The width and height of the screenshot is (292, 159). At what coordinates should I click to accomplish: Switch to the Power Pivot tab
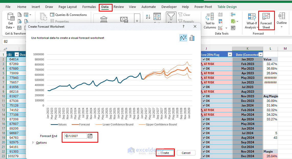click(x=203, y=7)
